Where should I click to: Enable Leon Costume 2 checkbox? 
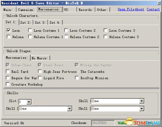(66, 30)
